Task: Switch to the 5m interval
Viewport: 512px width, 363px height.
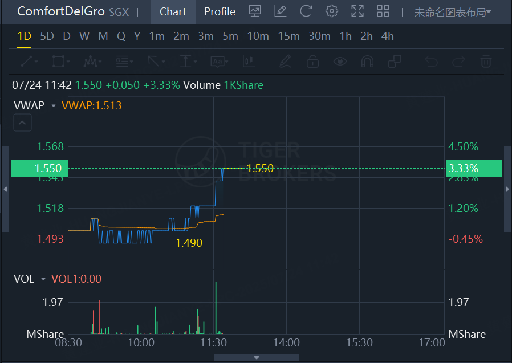Action: pos(230,36)
